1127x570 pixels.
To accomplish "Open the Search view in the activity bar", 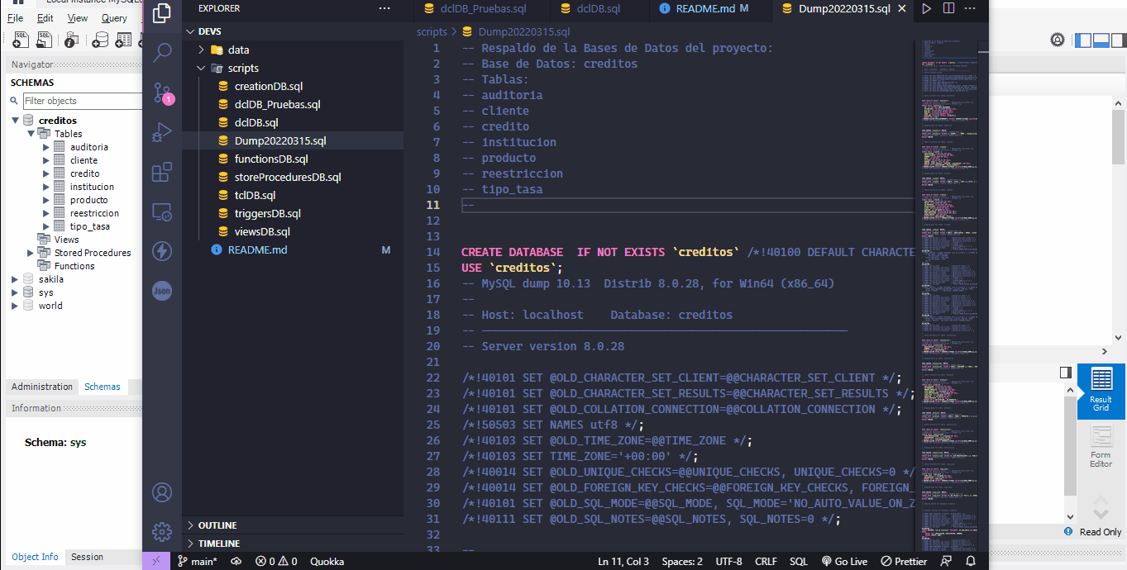I will [x=161, y=50].
